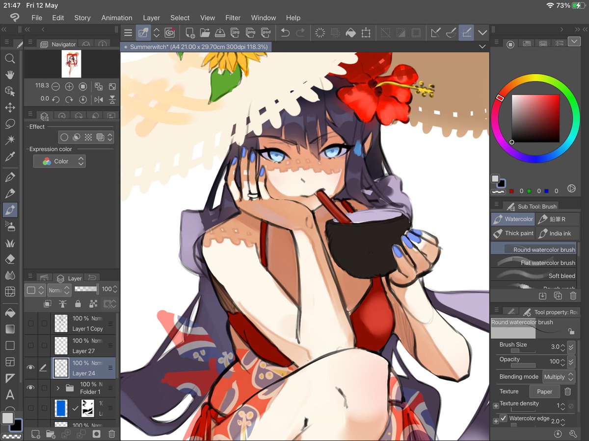Viewport: 589px width, 441px height.
Task: Click the color wheel square picker
Action: (535, 118)
